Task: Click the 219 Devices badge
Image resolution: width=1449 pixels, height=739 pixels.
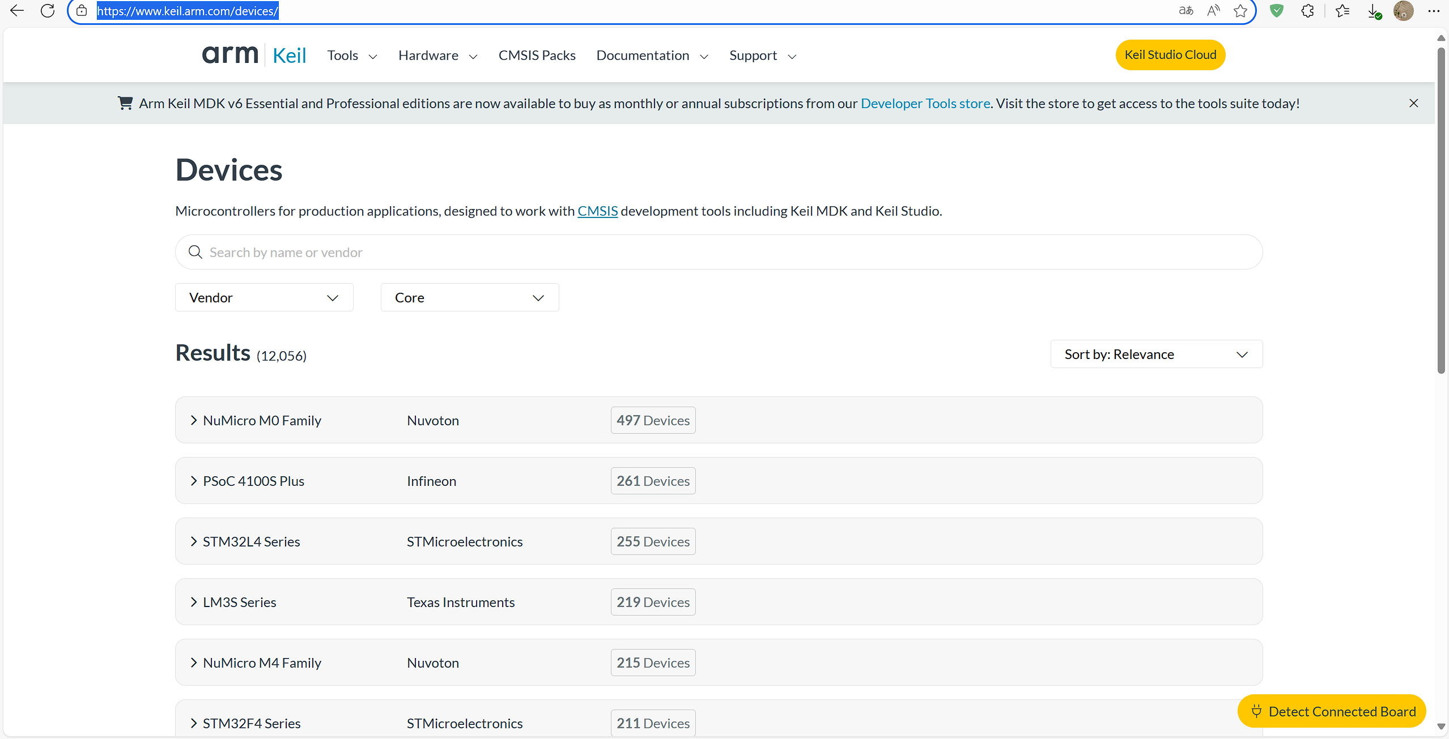Action: point(653,602)
